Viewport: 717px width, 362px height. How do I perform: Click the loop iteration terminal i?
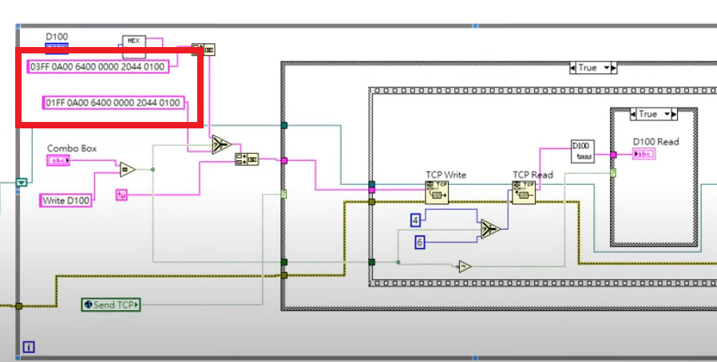click(29, 347)
